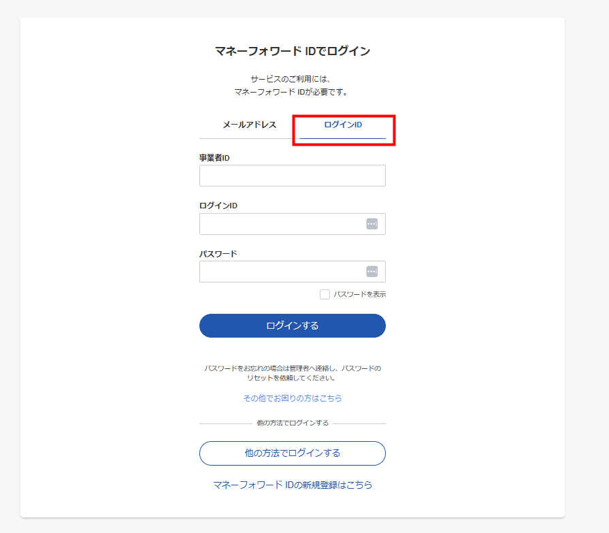The image size is (609, 533).
Task: Click the パスワード field label
Action: tap(218, 254)
